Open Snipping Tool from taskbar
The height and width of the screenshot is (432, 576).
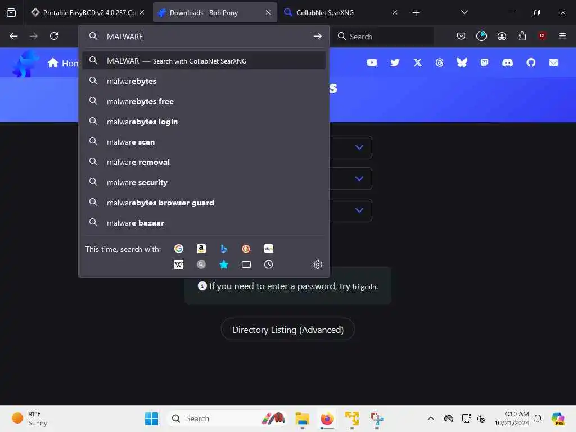coord(377,418)
